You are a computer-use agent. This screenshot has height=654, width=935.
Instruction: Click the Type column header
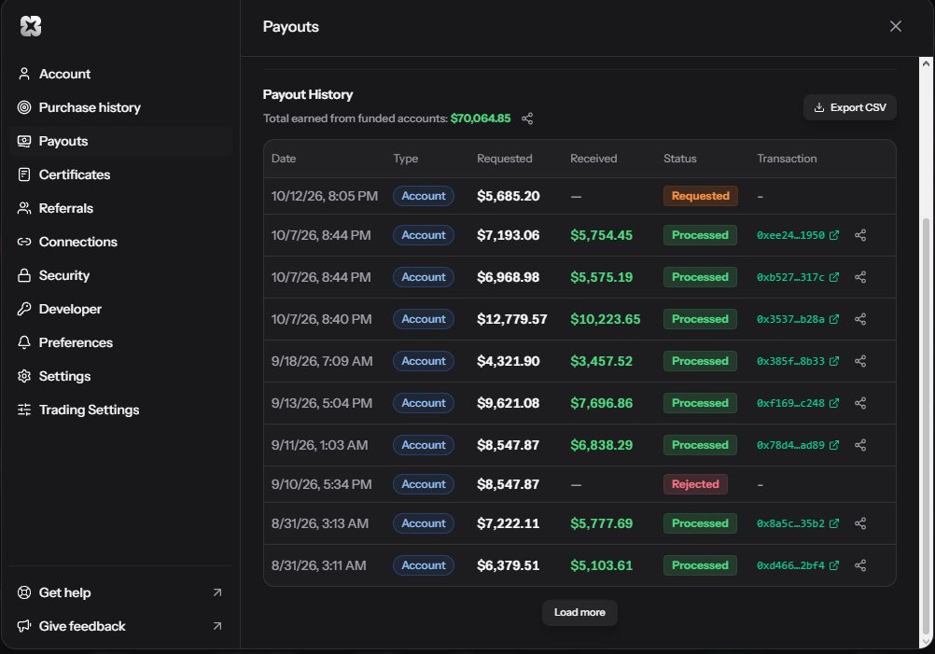click(406, 159)
